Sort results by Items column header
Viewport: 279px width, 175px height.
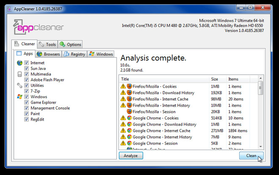pyautogui.click(x=238, y=79)
